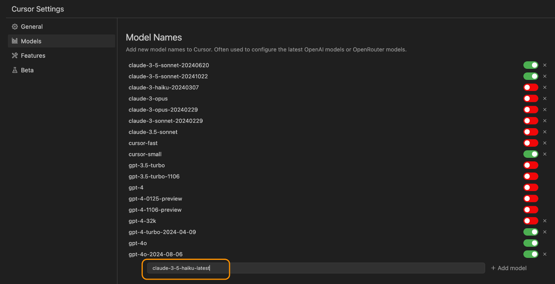
Task: Enable the cursor-fast toggle
Action: tap(531, 143)
